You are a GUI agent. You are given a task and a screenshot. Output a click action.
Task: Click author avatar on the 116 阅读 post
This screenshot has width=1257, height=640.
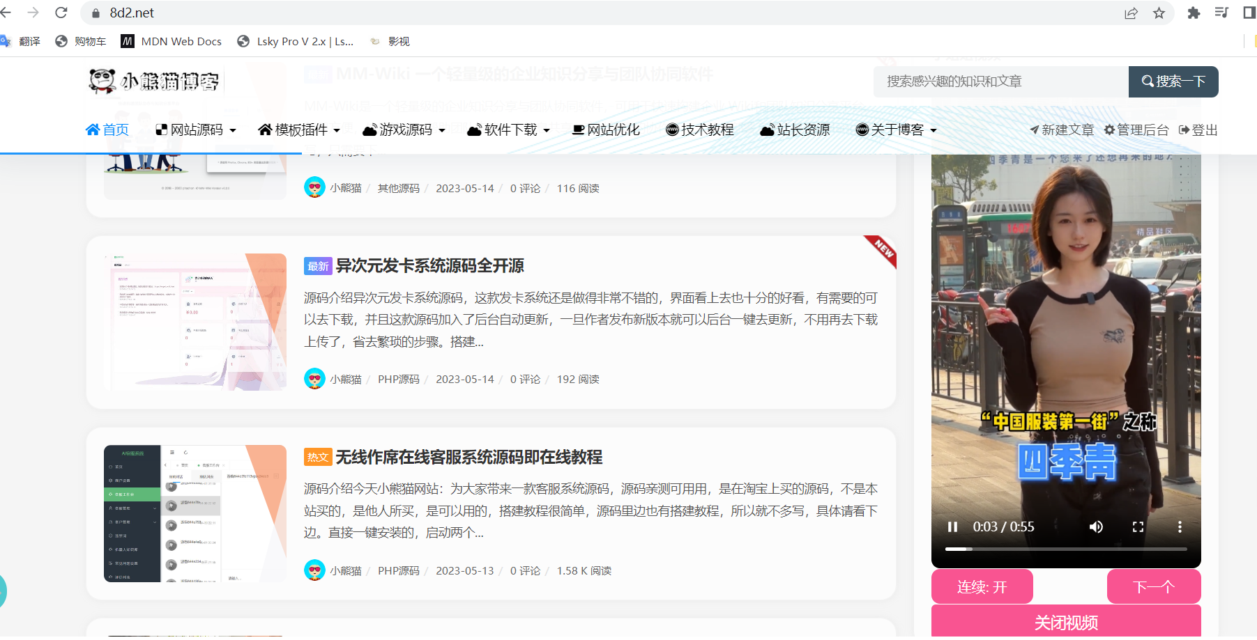coord(314,188)
